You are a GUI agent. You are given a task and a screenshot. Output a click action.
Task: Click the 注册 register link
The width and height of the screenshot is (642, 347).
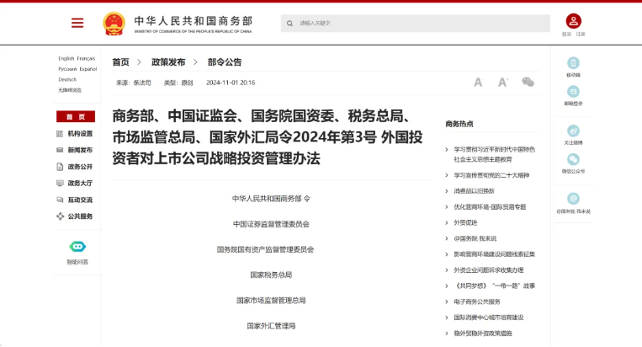(581, 35)
